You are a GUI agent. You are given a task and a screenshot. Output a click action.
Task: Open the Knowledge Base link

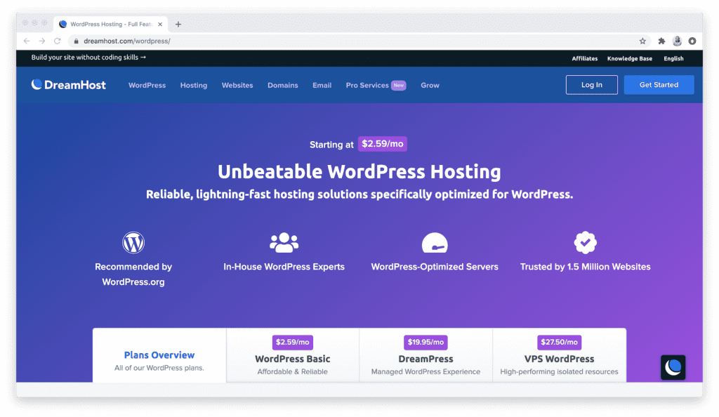tap(630, 59)
